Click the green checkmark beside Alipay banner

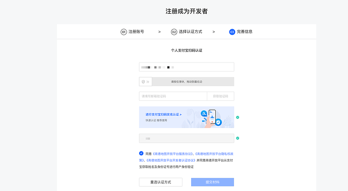238,117
